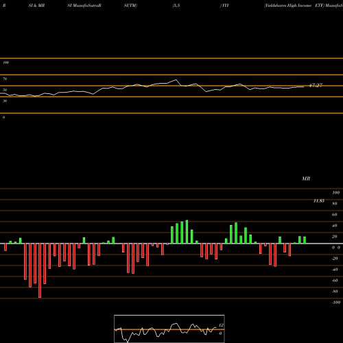This screenshot has width=343, height=343.
Task: Click the ')YYY' ticker symbol text
Action: click(x=224, y=5)
